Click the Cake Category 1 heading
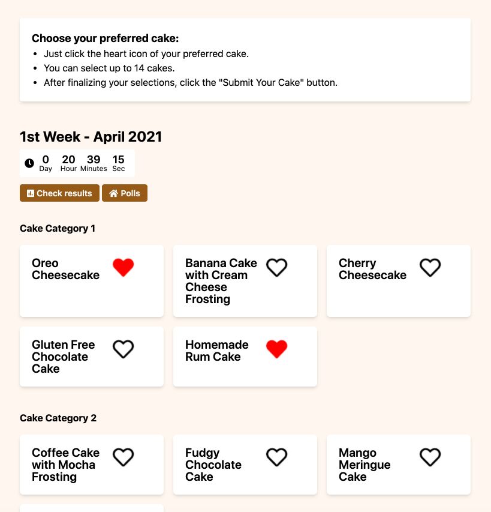The width and height of the screenshot is (491, 512). (x=58, y=229)
